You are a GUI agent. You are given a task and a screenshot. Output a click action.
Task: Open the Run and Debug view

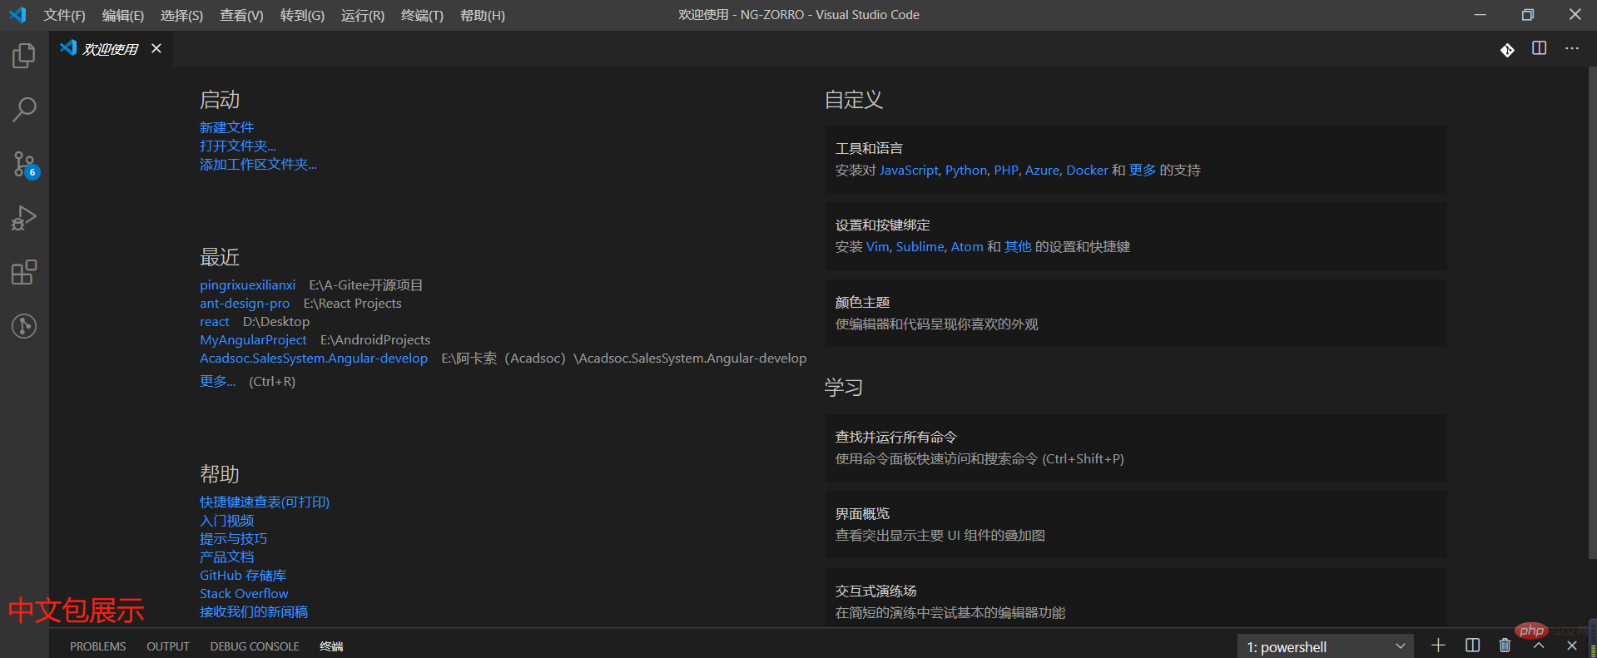(x=24, y=218)
